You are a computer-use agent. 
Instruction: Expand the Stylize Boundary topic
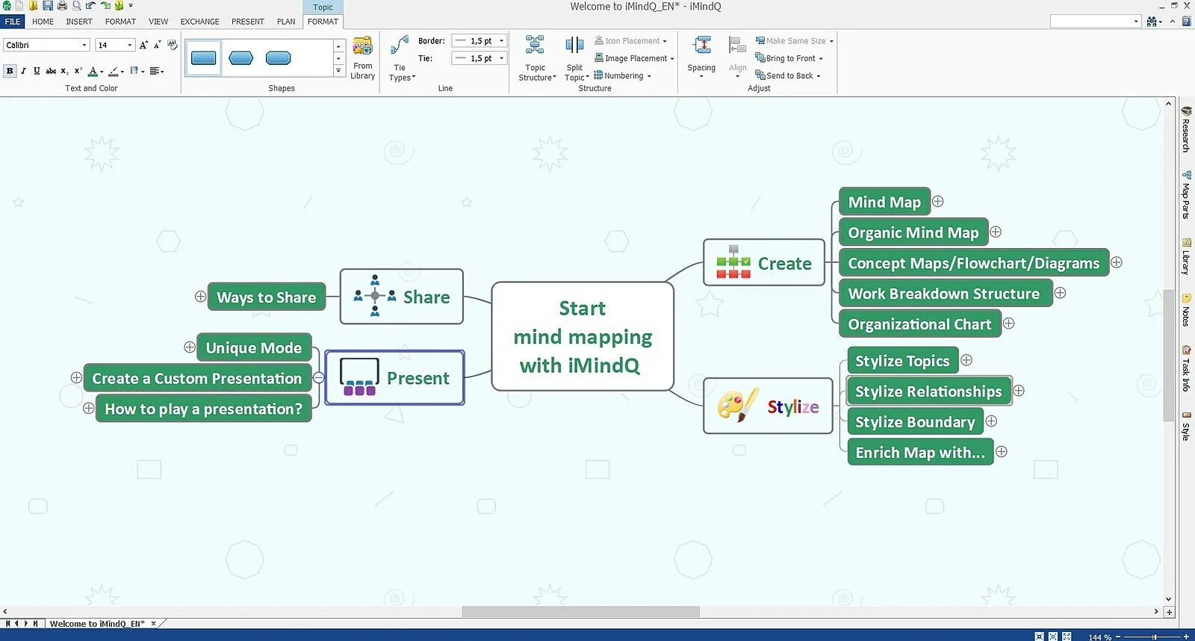click(x=991, y=421)
